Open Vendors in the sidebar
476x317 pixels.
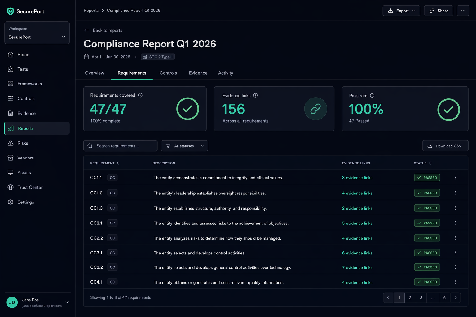[x=37, y=158]
